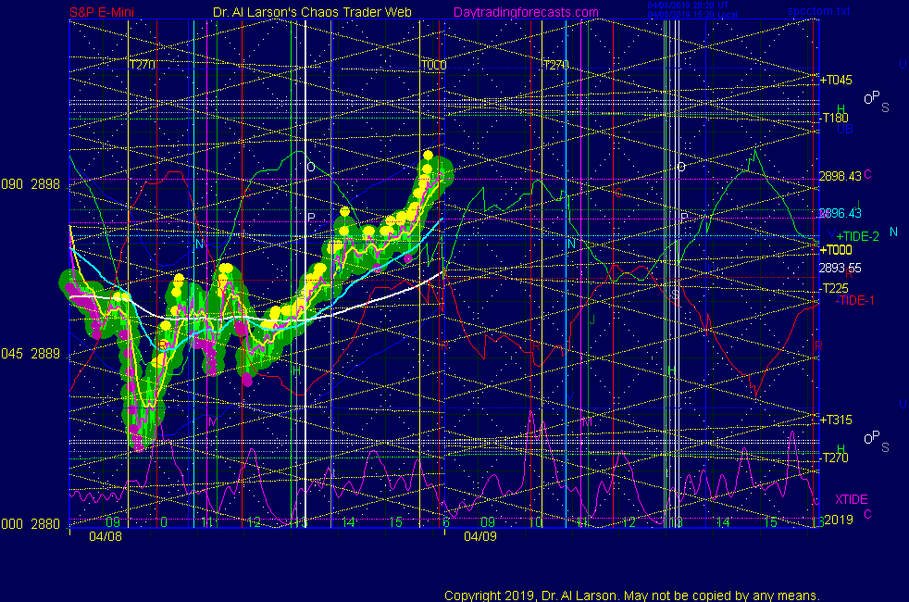Click the '04/09' date label
The width and height of the screenshot is (909, 602).
[x=480, y=536]
